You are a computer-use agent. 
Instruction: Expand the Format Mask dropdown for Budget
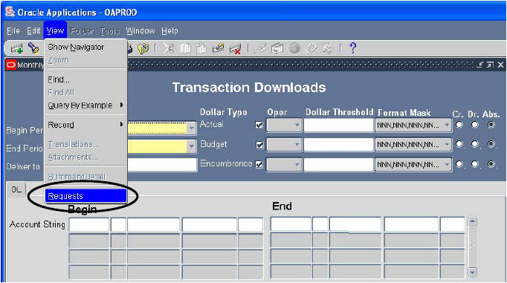pos(447,145)
